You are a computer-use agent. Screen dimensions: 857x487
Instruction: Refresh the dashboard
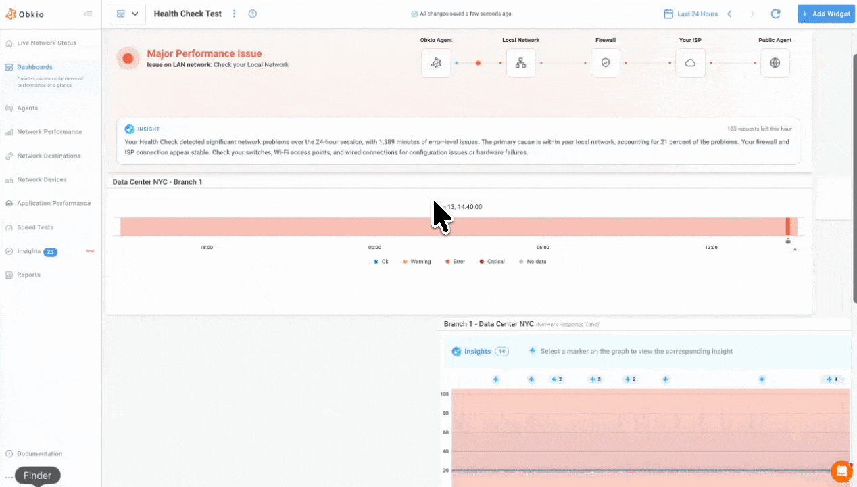[776, 14]
